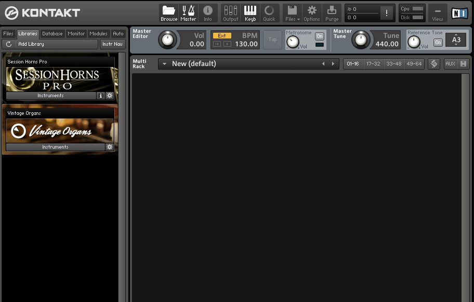474x302 pixels.
Task: Click the Session Horns Pro banner
Action: (60, 80)
